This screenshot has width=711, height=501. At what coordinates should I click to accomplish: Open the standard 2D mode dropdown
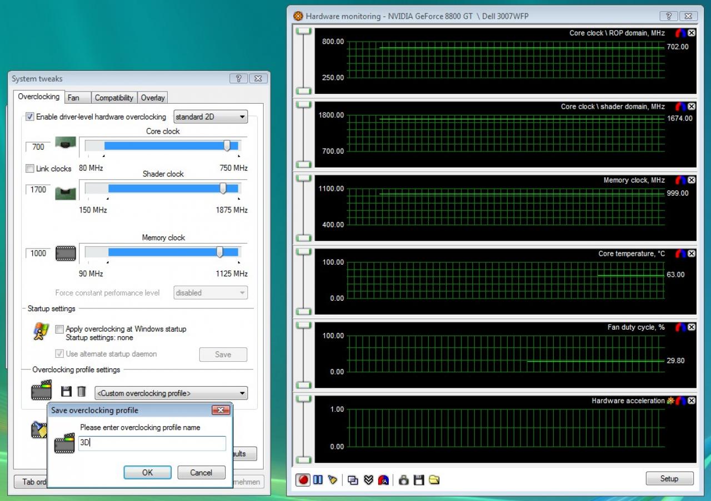(211, 117)
